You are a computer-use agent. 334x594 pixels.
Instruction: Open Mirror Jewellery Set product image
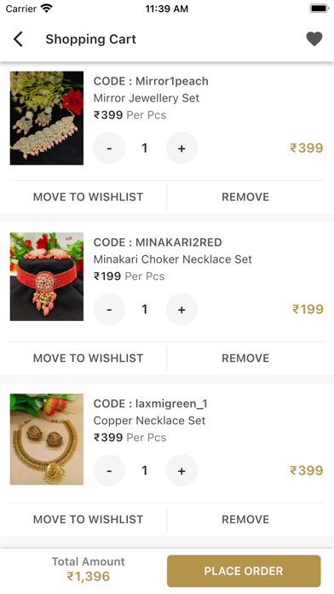click(47, 118)
